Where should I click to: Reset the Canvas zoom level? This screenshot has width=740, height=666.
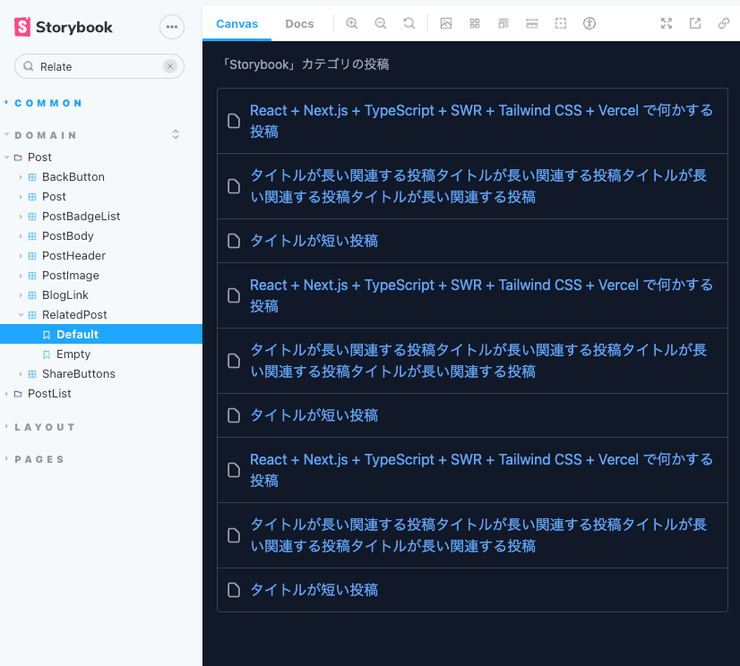[409, 23]
